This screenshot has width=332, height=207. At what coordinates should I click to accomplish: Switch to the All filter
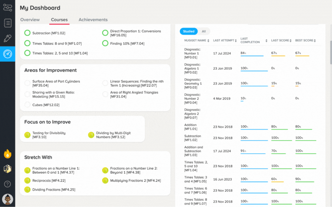204,31
